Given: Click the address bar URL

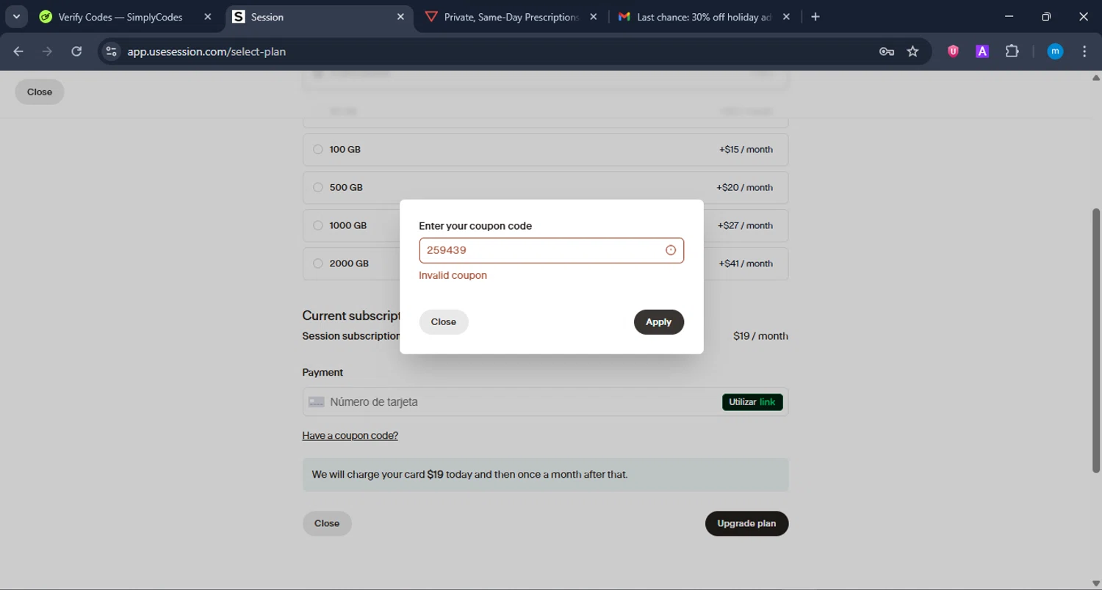Looking at the screenshot, I should (206, 51).
